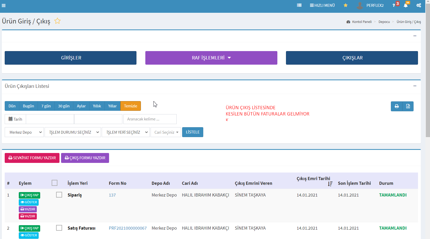Click the LİSTELE button
This screenshot has height=239, width=430.
click(193, 132)
